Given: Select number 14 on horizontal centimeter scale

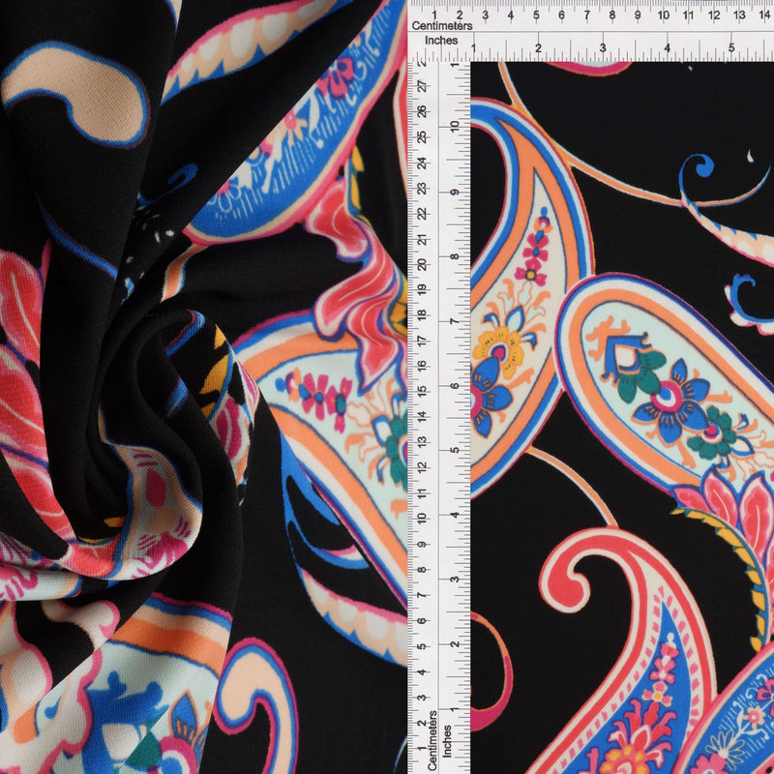Looking at the screenshot, I should click(764, 15).
